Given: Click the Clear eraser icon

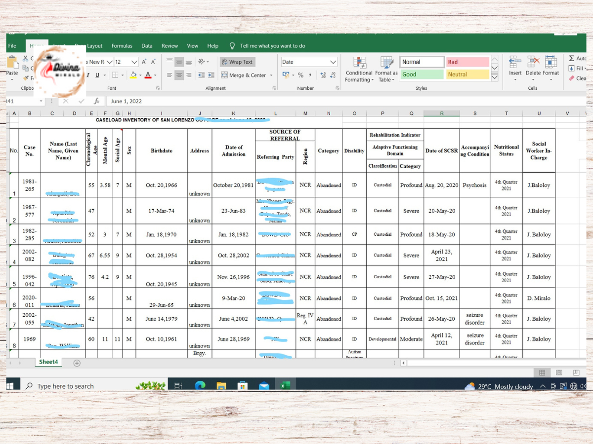Looking at the screenshot, I should click(572, 78).
